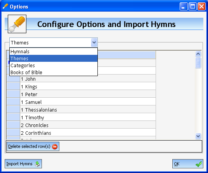Click the red delete icon beside row(s)
Viewport: 208px width, 173px height.
tap(55, 147)
